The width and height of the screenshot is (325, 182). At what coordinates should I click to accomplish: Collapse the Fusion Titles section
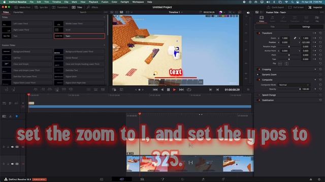point(104,45)
